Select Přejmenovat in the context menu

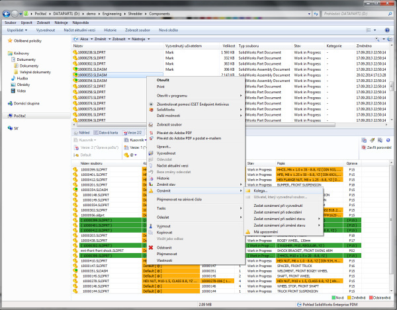(167, 254)
